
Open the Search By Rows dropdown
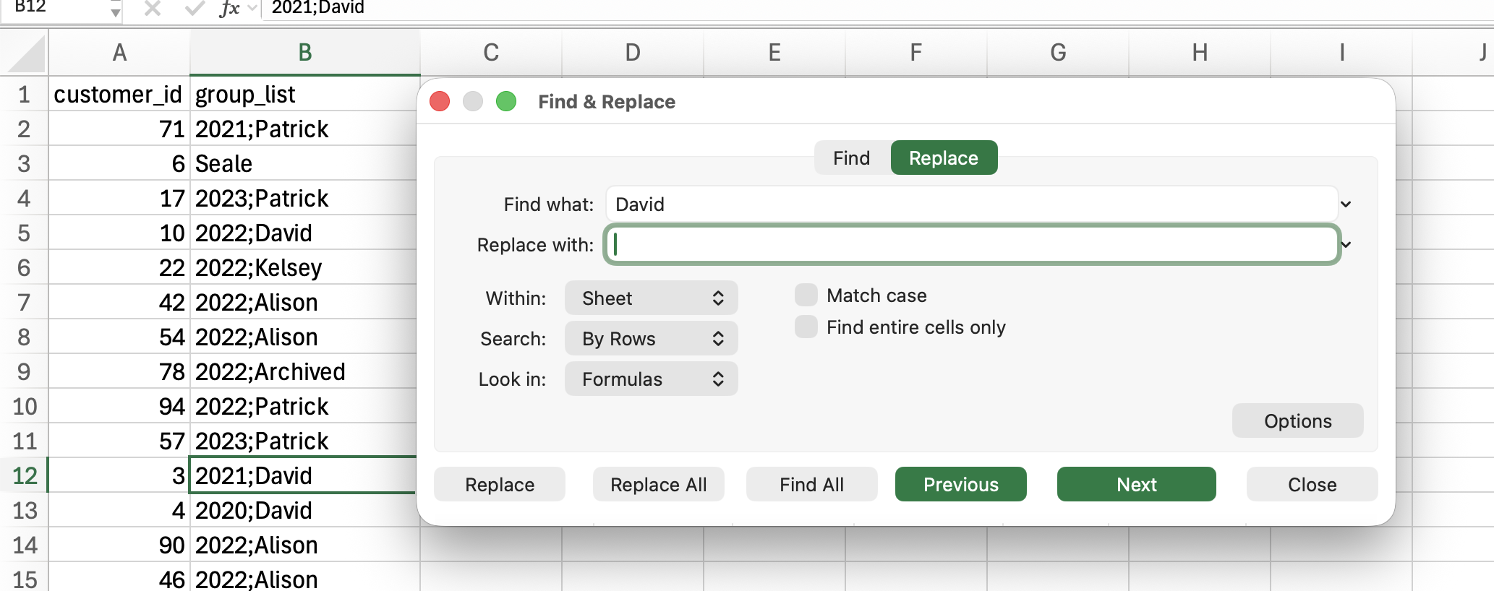coord(651,339)
